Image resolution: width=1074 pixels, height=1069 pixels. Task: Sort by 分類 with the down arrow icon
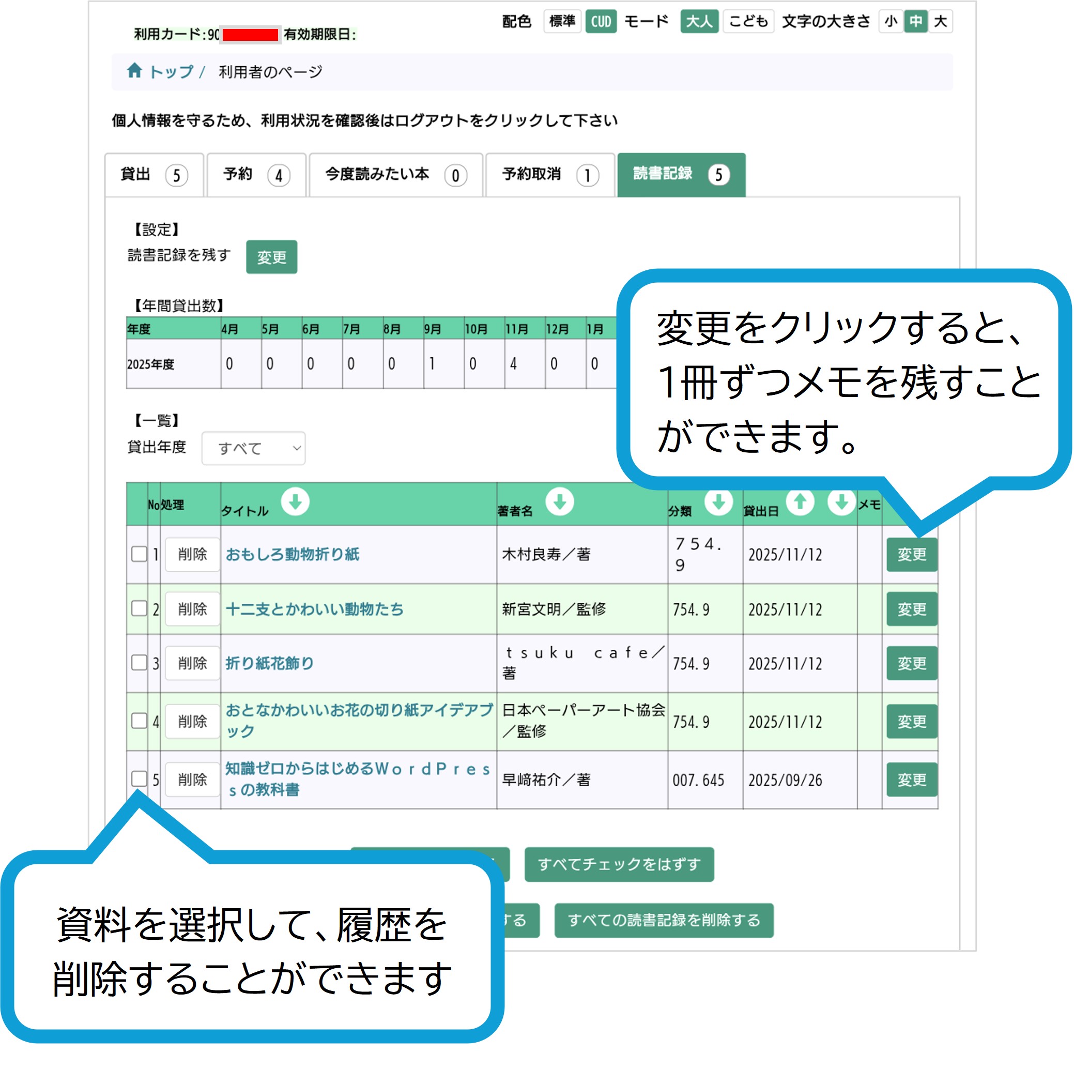click(719, 502)
